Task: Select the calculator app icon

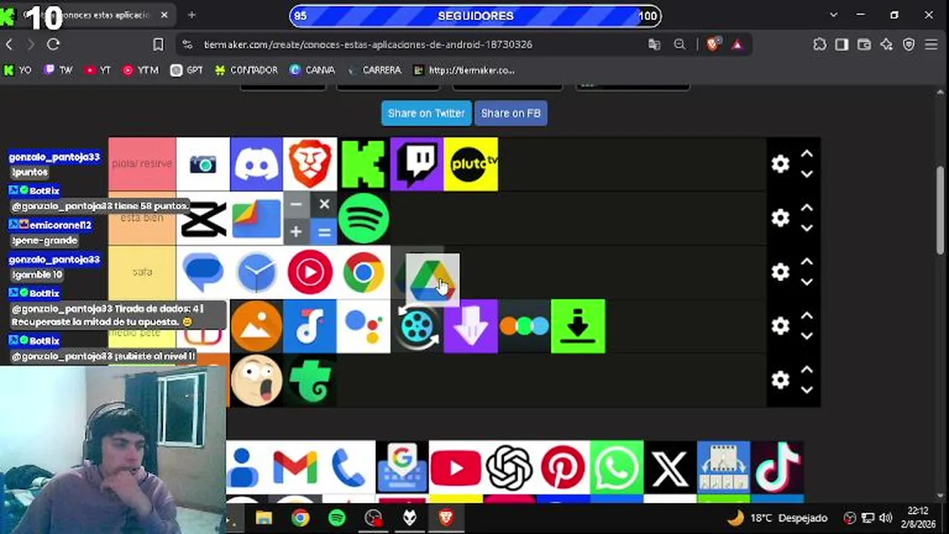Action: tap(310, 218)
